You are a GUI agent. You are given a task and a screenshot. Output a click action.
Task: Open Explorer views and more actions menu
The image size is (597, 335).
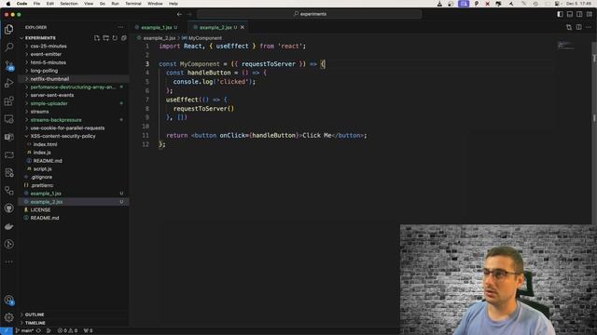(120, 27)
